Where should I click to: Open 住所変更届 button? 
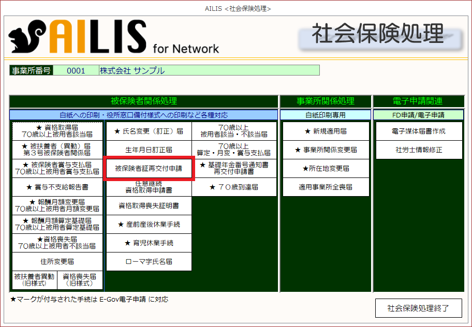pos(57,261)
